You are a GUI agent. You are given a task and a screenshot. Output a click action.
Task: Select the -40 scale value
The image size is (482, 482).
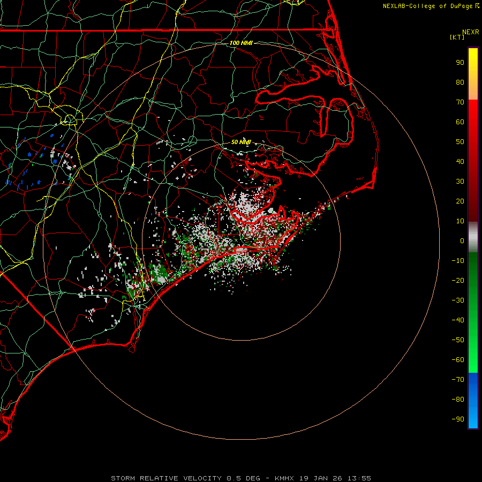point(458,320)
